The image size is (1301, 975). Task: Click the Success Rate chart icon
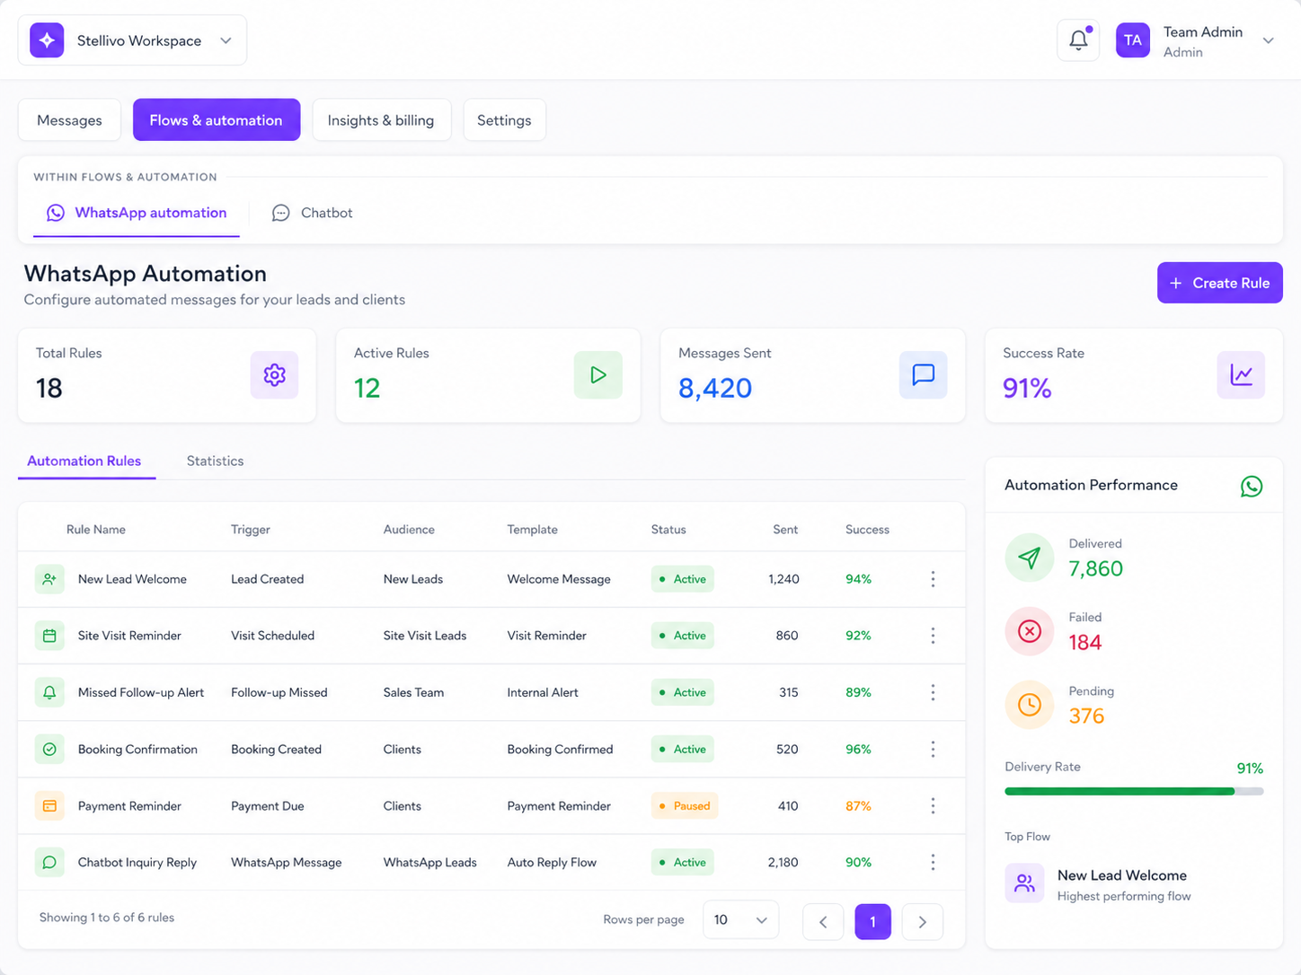click(x=1241, y=375)
